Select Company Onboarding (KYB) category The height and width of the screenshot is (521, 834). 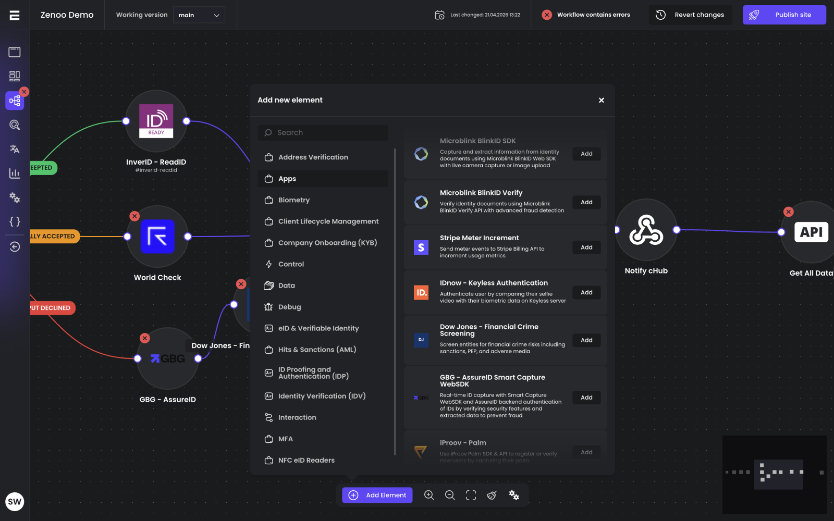323,243
